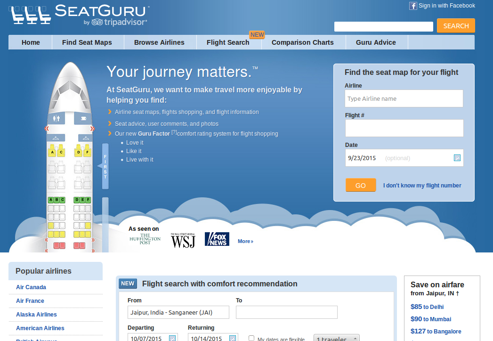Click the Date field showing 9/23/2015

[404, 158]
